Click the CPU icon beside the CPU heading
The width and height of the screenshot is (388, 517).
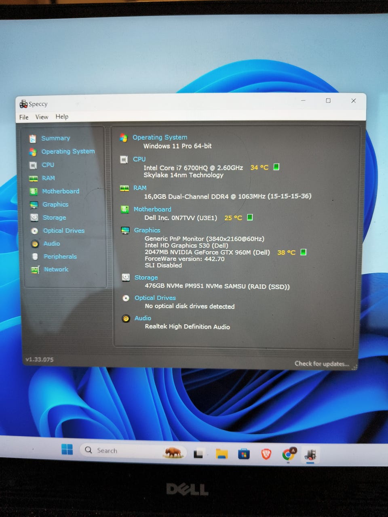[x=124, y=160]
